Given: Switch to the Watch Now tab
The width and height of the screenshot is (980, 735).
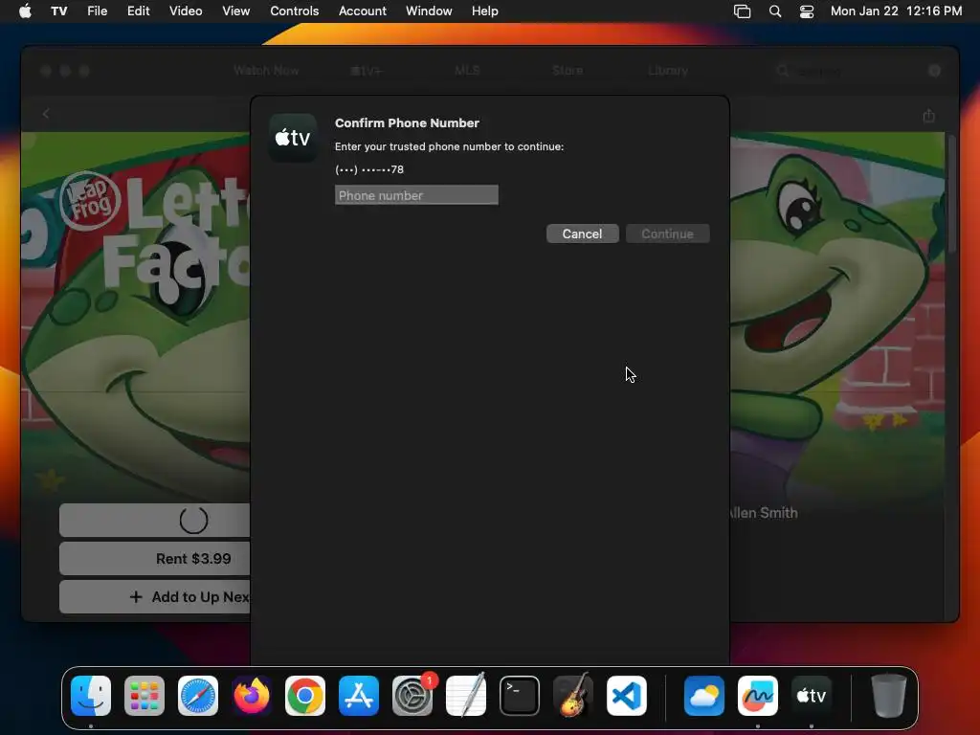Looking at the screenshot, I should [x=266, y=71].
